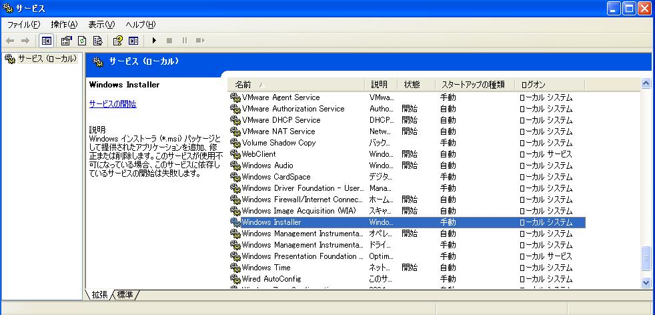Image resolution: width=655 pixels, height=315 pixels.
Task: Click the gear icon in the サービス (ローカル) header
Action: pyautogui.click(x=98, y=62)
